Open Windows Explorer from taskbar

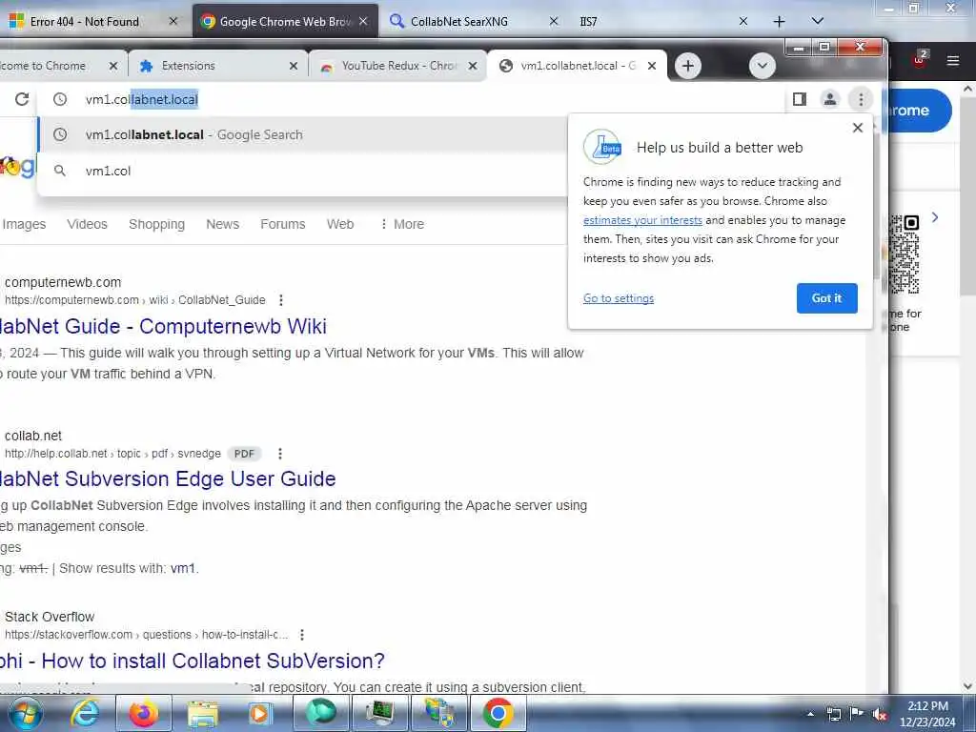202,713
